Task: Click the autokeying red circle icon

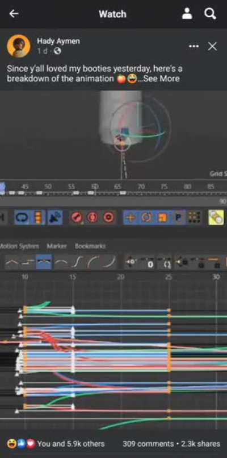Action: pyautogui.click(x=109, y=217)
